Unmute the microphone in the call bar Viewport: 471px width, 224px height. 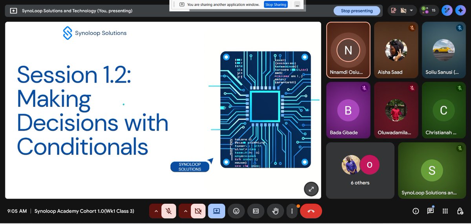tap(168, 211)
